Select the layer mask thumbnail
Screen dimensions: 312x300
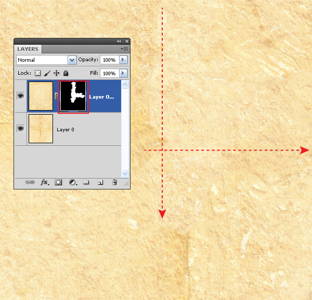(x=73, y=97)
